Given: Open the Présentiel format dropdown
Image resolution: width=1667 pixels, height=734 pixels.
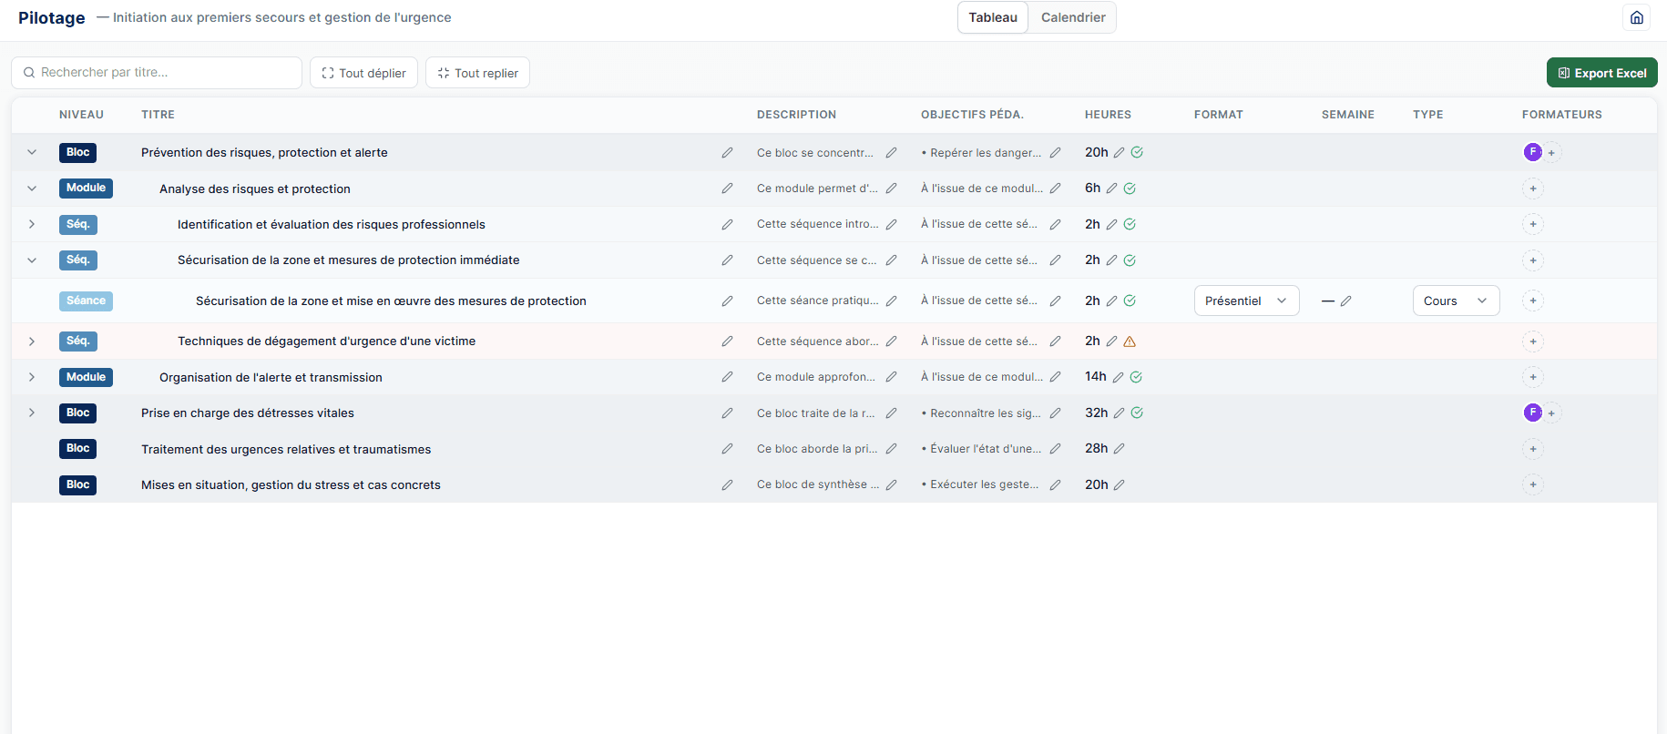Looking at the screenshot, I should [x=1246, y=301].
